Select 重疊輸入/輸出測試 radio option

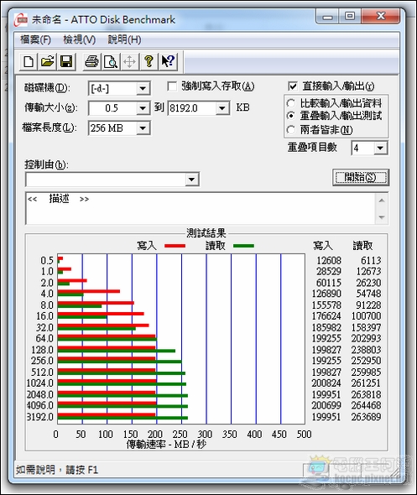291,116
